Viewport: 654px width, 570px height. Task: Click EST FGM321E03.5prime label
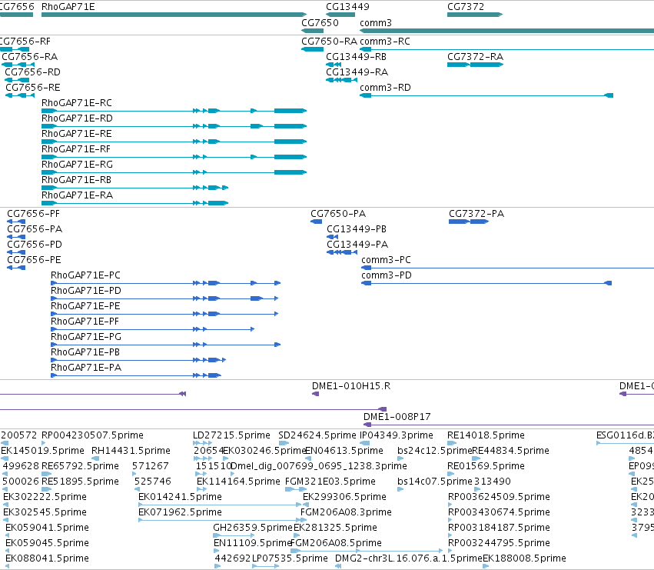330,482
